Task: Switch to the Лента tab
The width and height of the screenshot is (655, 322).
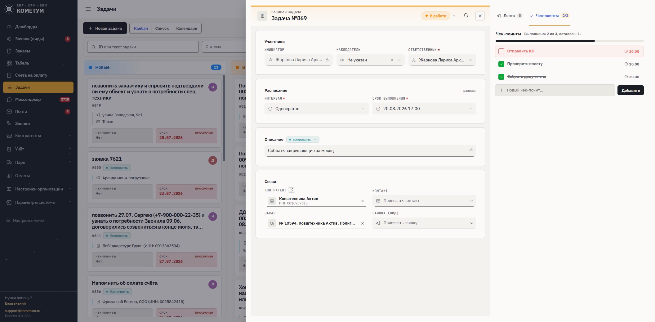Action: [510, 16]
